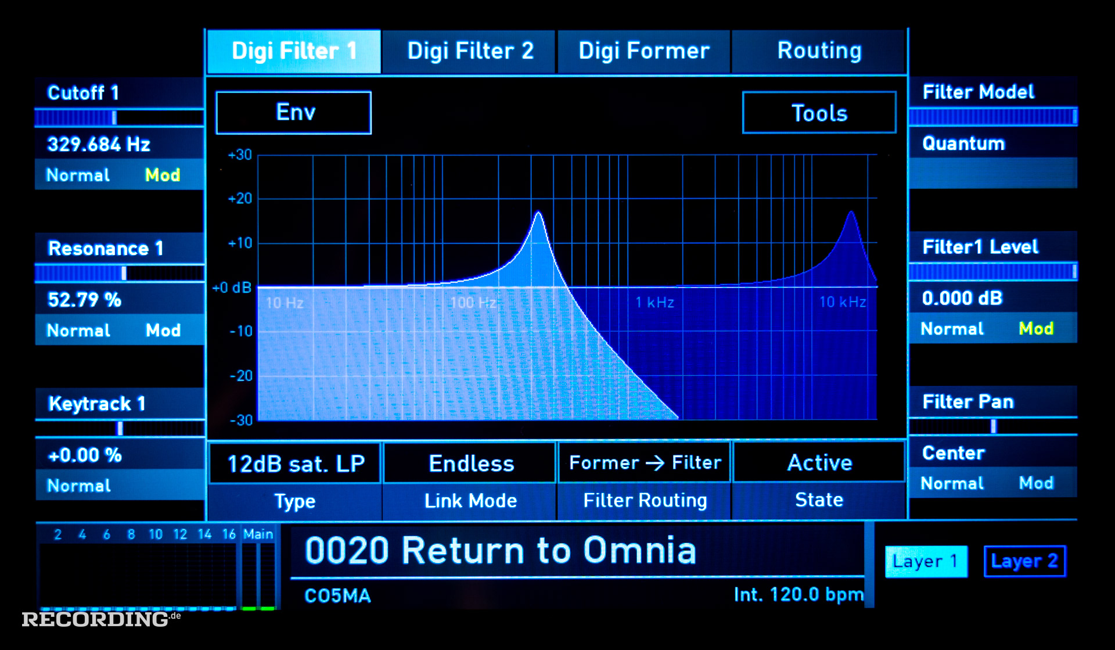Image resolution: width=1115 pixels, height=650 pixels.
Task: Adjust the Filter Pan slider
Action: [x=993, y=426]
